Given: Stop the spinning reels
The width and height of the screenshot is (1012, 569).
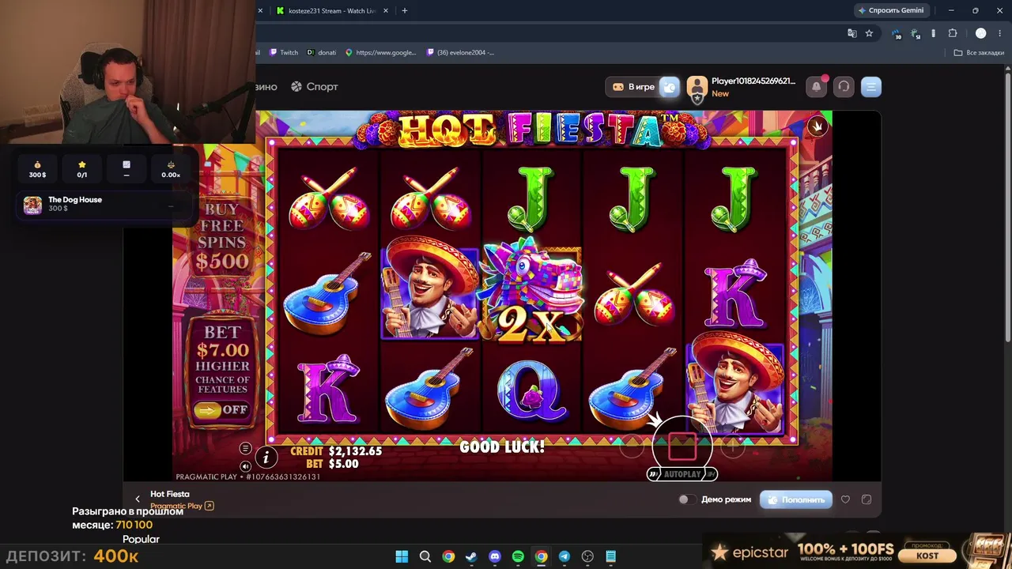Looking at the screenshot, I should pyautogui.click(x=682, y=447).
